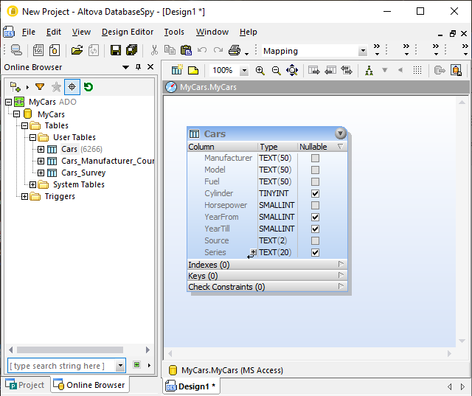472x396 pixels.
Task: Click the Type column header in the Cars table
Action: tap(269, 147)
